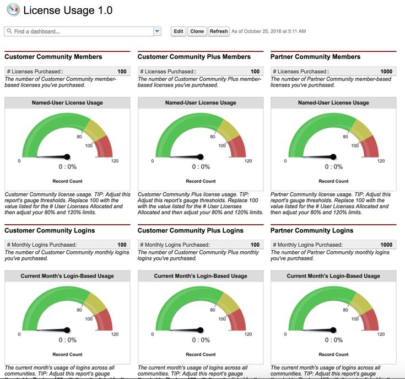Screen dimensions: 405x379
Task: Click Partner Community Logins section heading
Action: tap(312, 231)
